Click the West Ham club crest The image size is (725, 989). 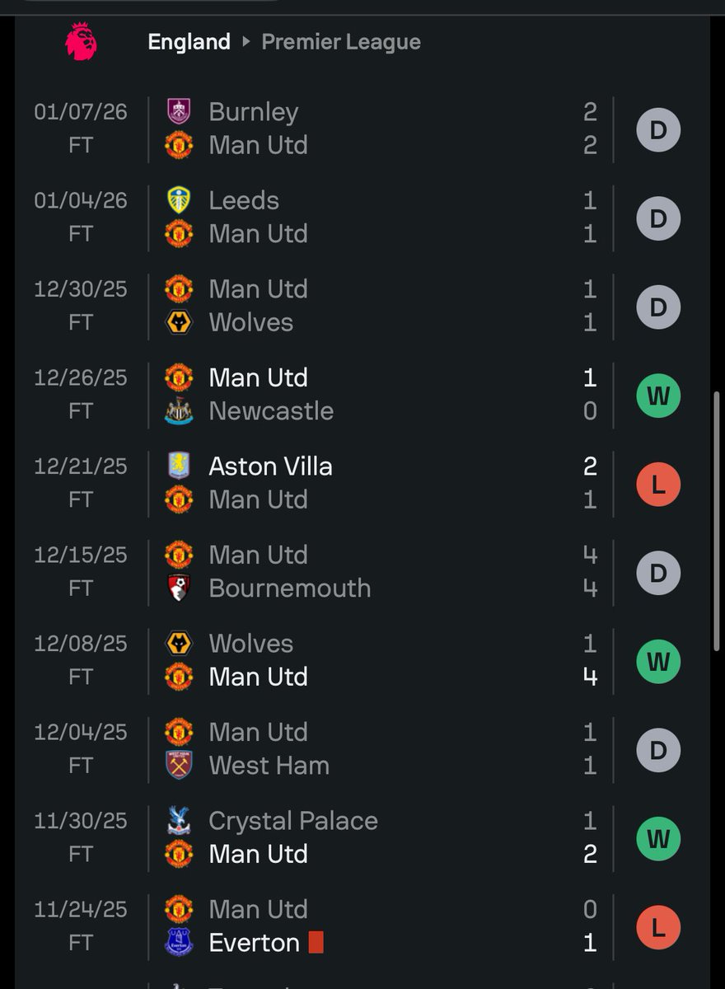click(179, 765)
